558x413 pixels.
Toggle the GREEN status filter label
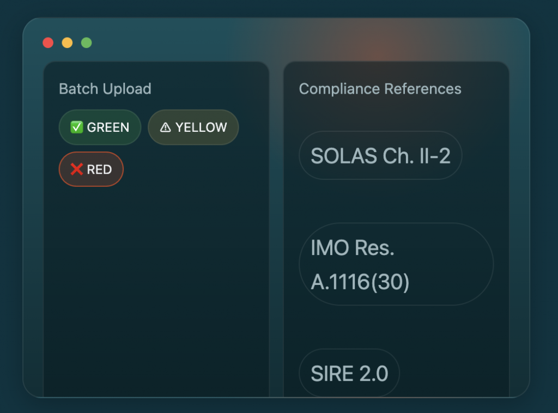108,127
